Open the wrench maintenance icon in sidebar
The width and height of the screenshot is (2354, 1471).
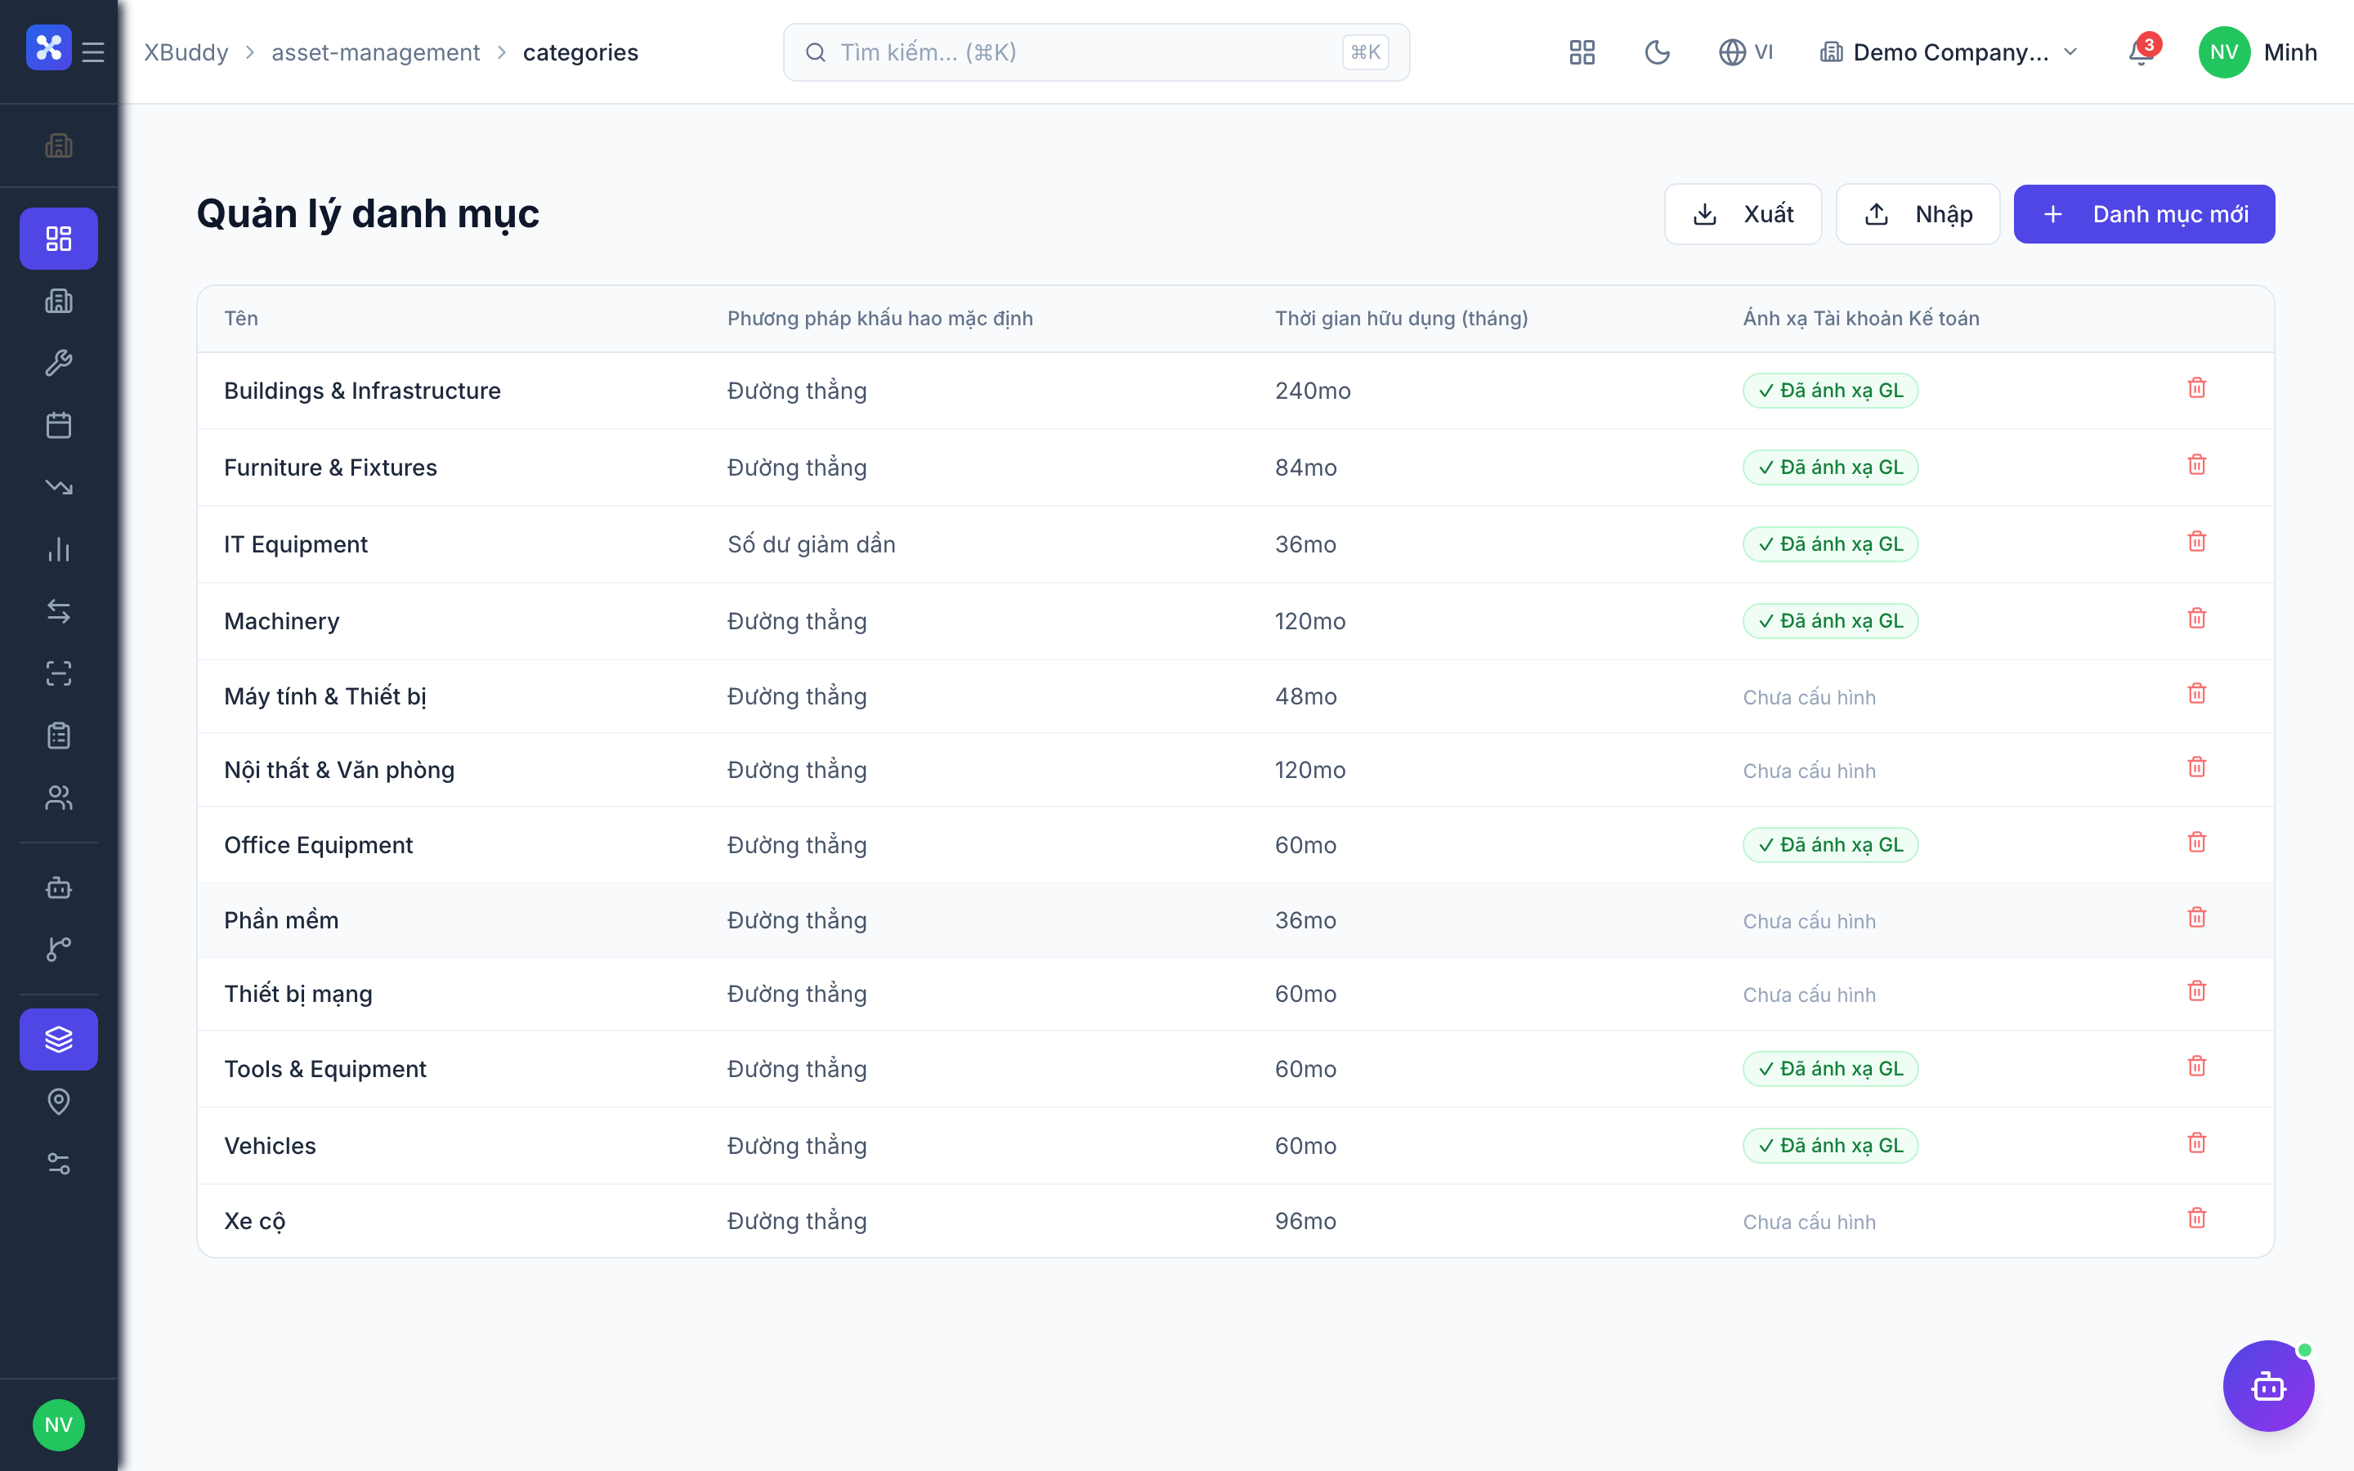58,363
